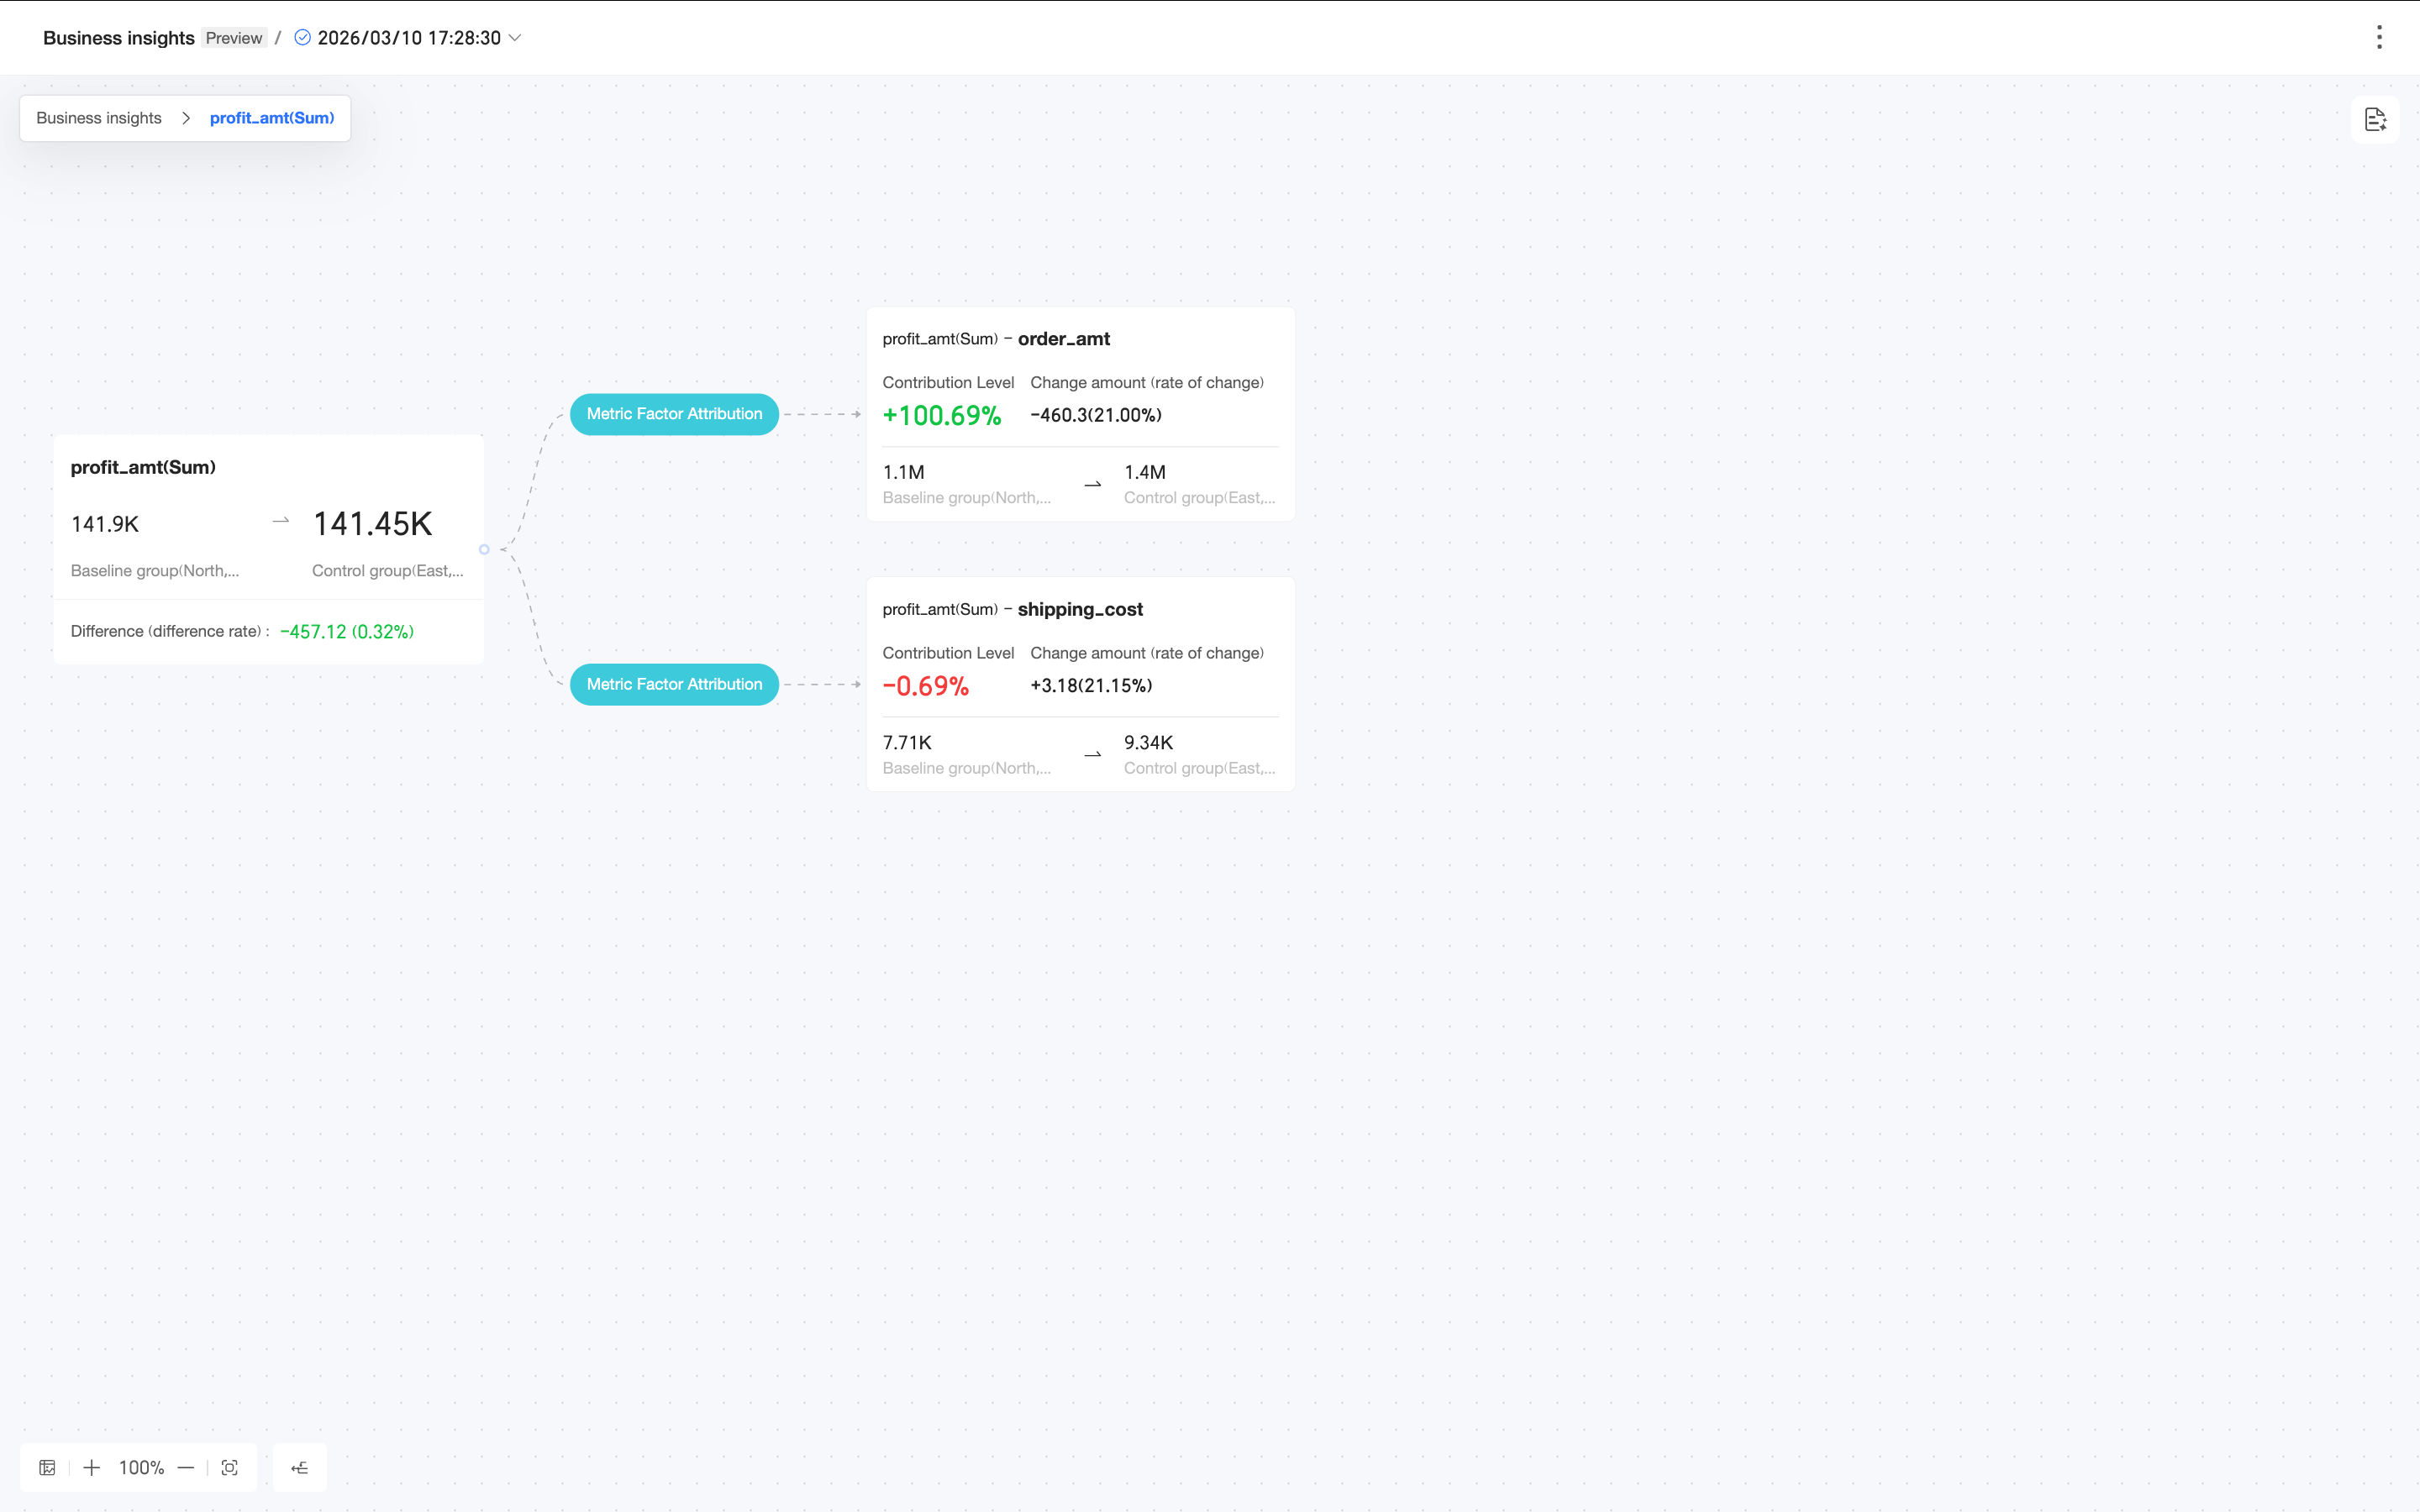Screen dimensions: 2420x1512
Task: Select the -0.69% contribution value
Action: pyautogui.click(x=926, y=685)
